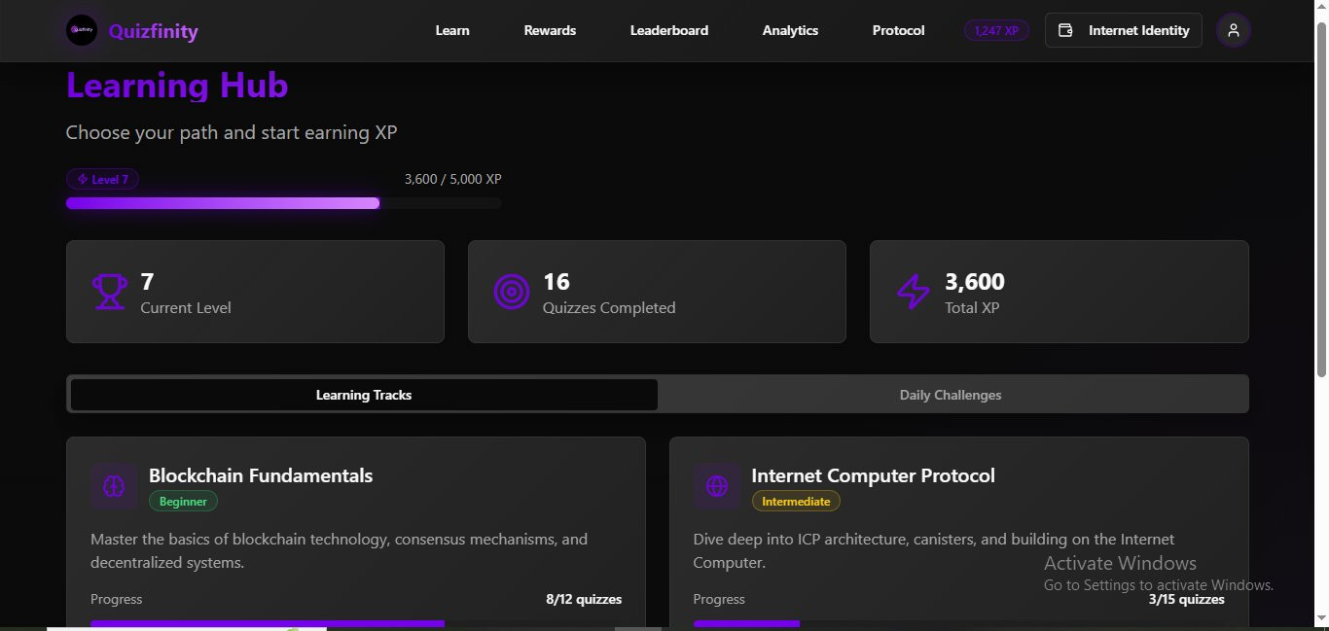This screenshot has height=631, width=1329.
Task: Navigate to the Protocol page
Action: (x=898, y=30)
